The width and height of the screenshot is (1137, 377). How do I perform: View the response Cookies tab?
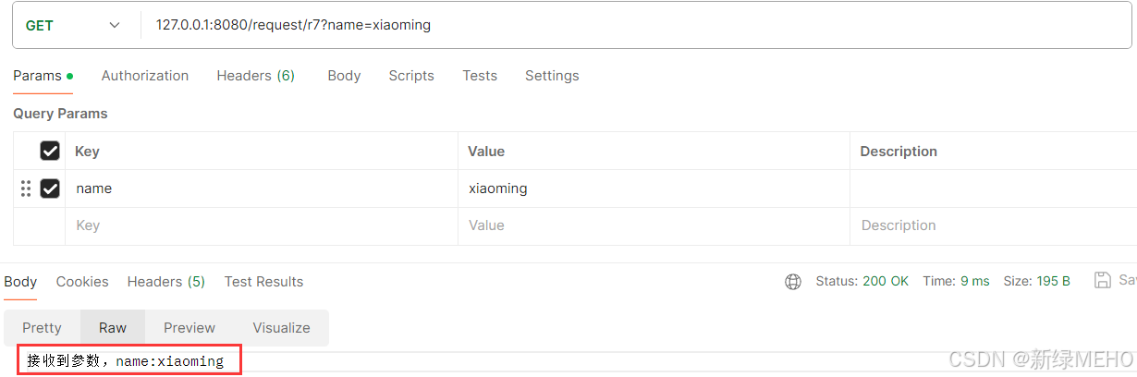click(x=82, y=282)
